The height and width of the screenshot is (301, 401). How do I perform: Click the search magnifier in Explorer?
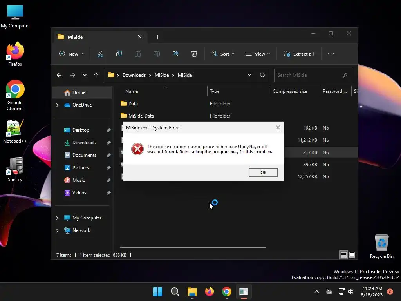[x=345, y=75]
